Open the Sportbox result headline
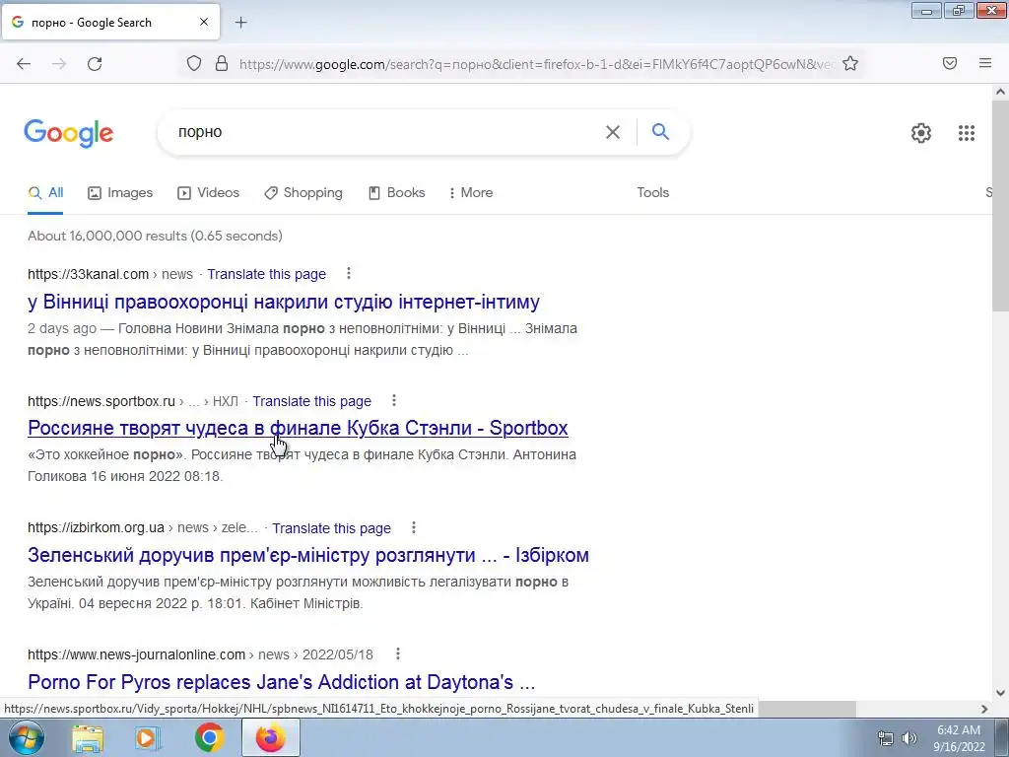 (x=298, y=428)
